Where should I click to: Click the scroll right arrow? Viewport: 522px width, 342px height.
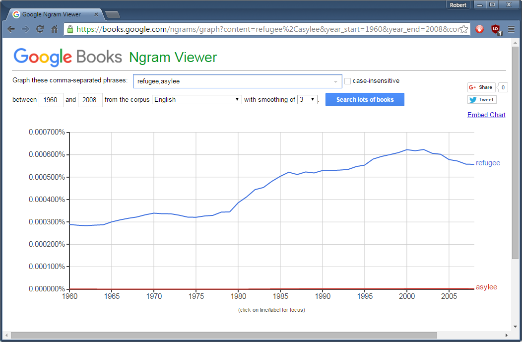pos(506,335)
